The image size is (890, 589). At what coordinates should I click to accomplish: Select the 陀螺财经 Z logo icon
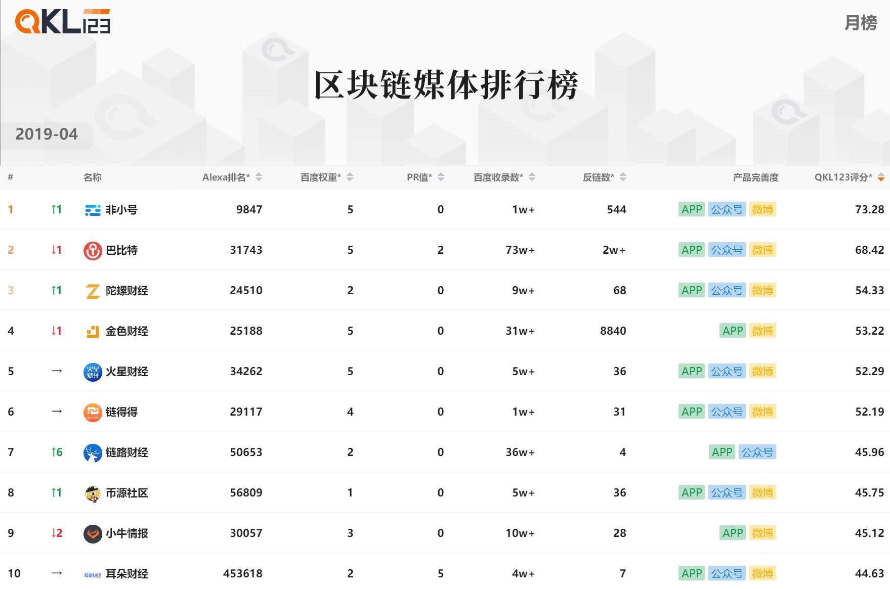(x=93, y=290)
